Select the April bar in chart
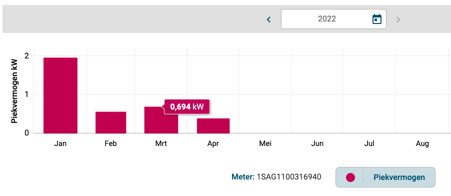 (213, 126)
